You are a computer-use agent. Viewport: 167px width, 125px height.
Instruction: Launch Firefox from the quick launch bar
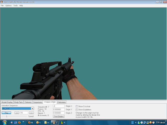19,122
